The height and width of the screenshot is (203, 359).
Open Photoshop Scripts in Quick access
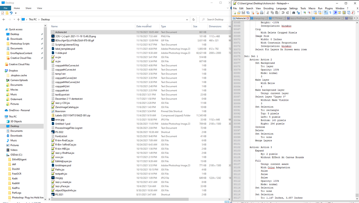tap(20, 44)
